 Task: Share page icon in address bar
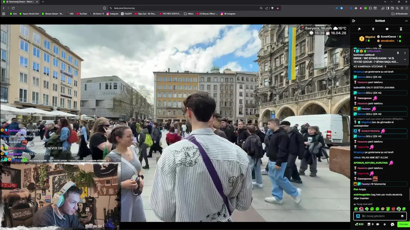[x=266, y=8]
